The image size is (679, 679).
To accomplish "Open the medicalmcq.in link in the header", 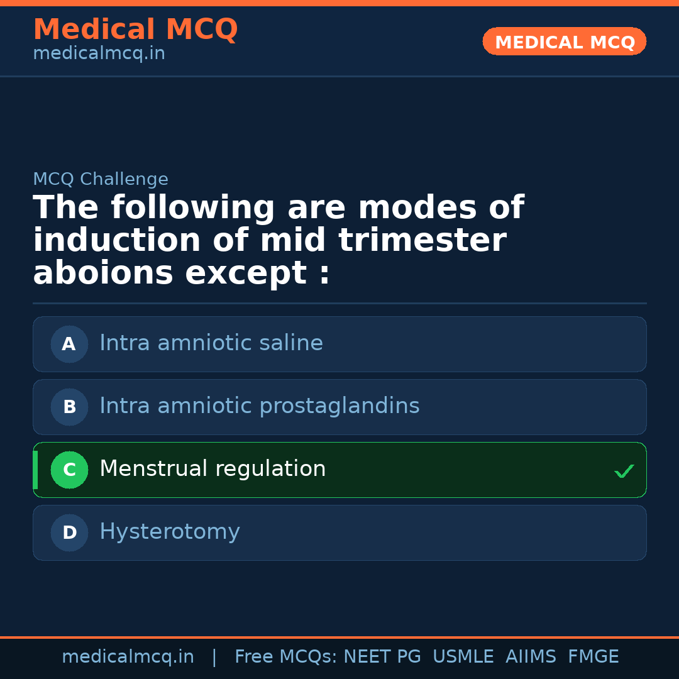I will 99,53.
